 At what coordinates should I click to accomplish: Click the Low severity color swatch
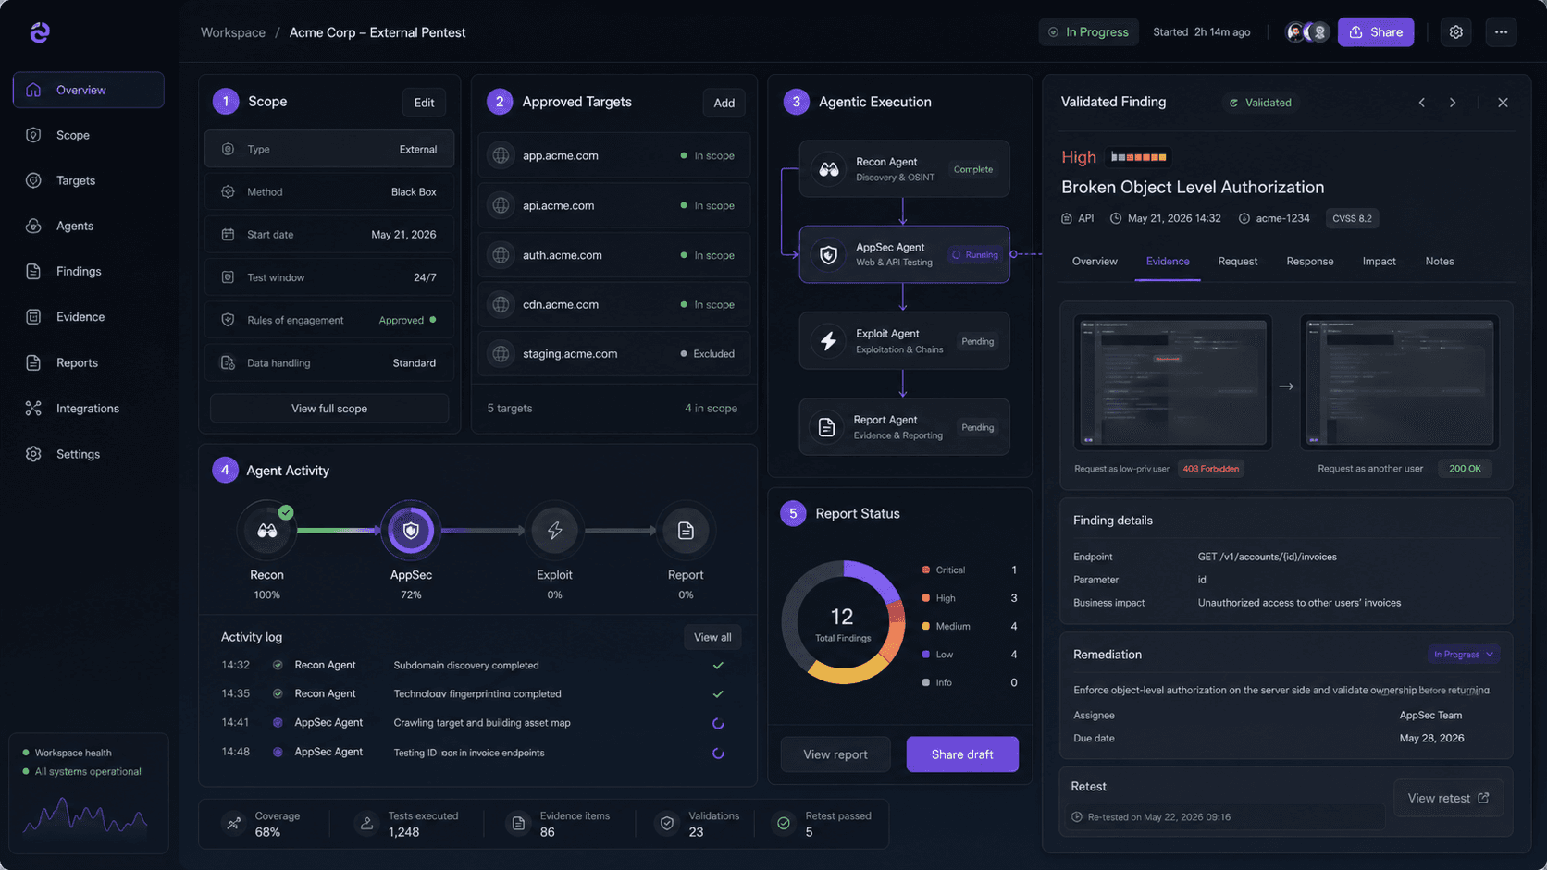(925, 654)
